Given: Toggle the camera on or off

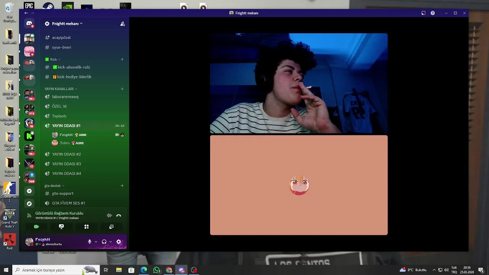Looking at the screenshot, I should pos(36,226).
